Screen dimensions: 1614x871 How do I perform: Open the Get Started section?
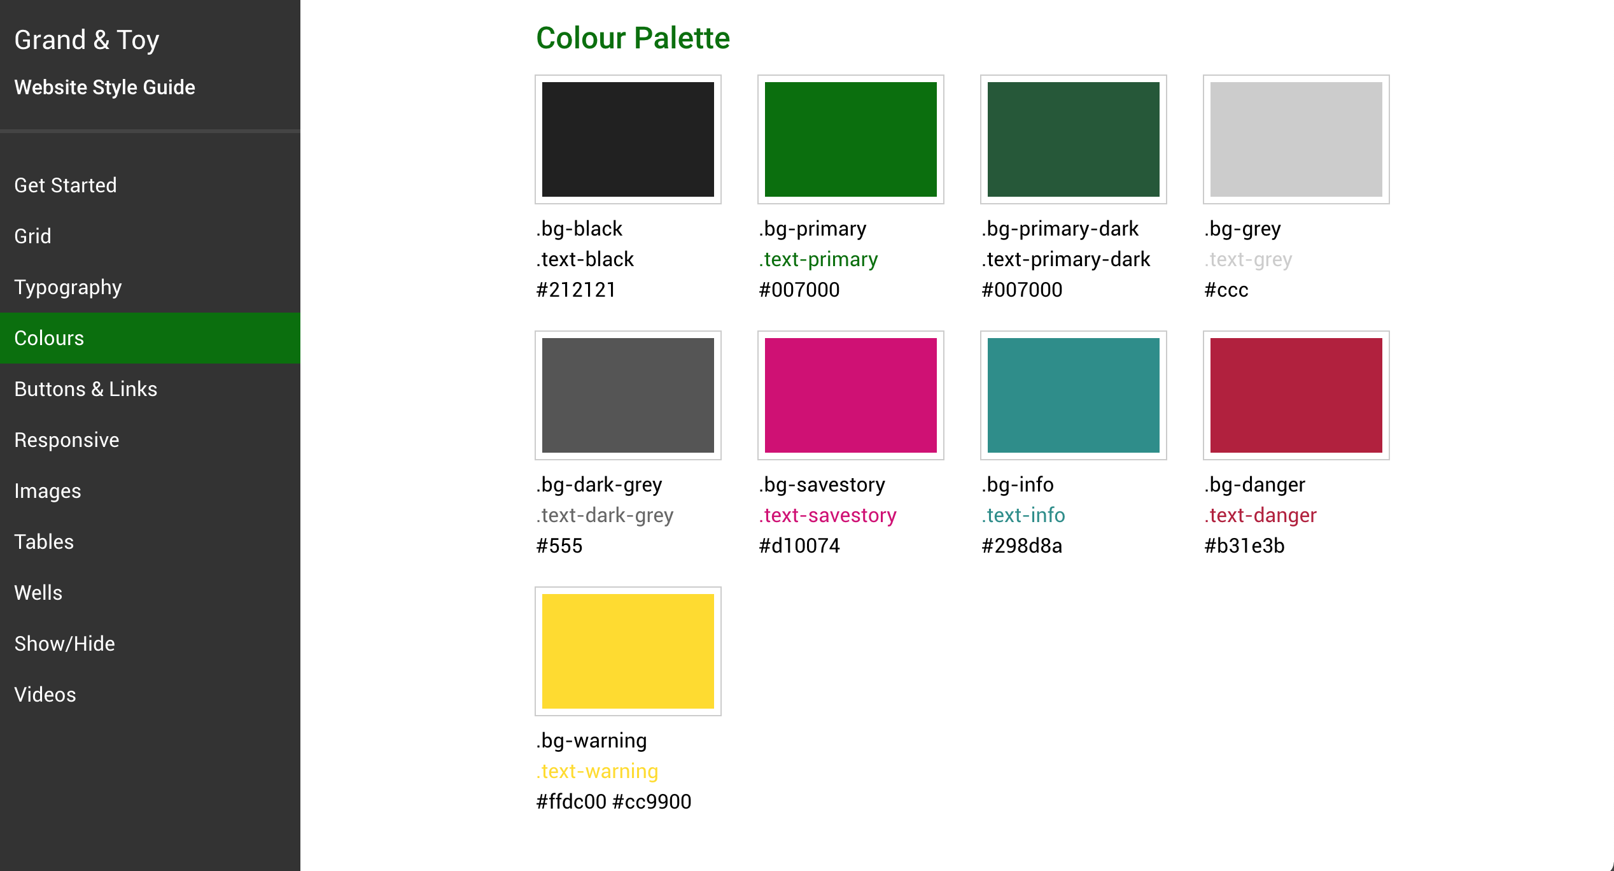coord(66,185)
